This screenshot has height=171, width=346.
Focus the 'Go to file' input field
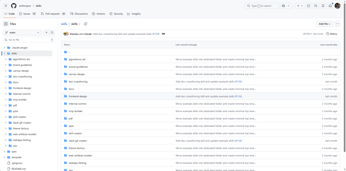[x=27, y=40]
